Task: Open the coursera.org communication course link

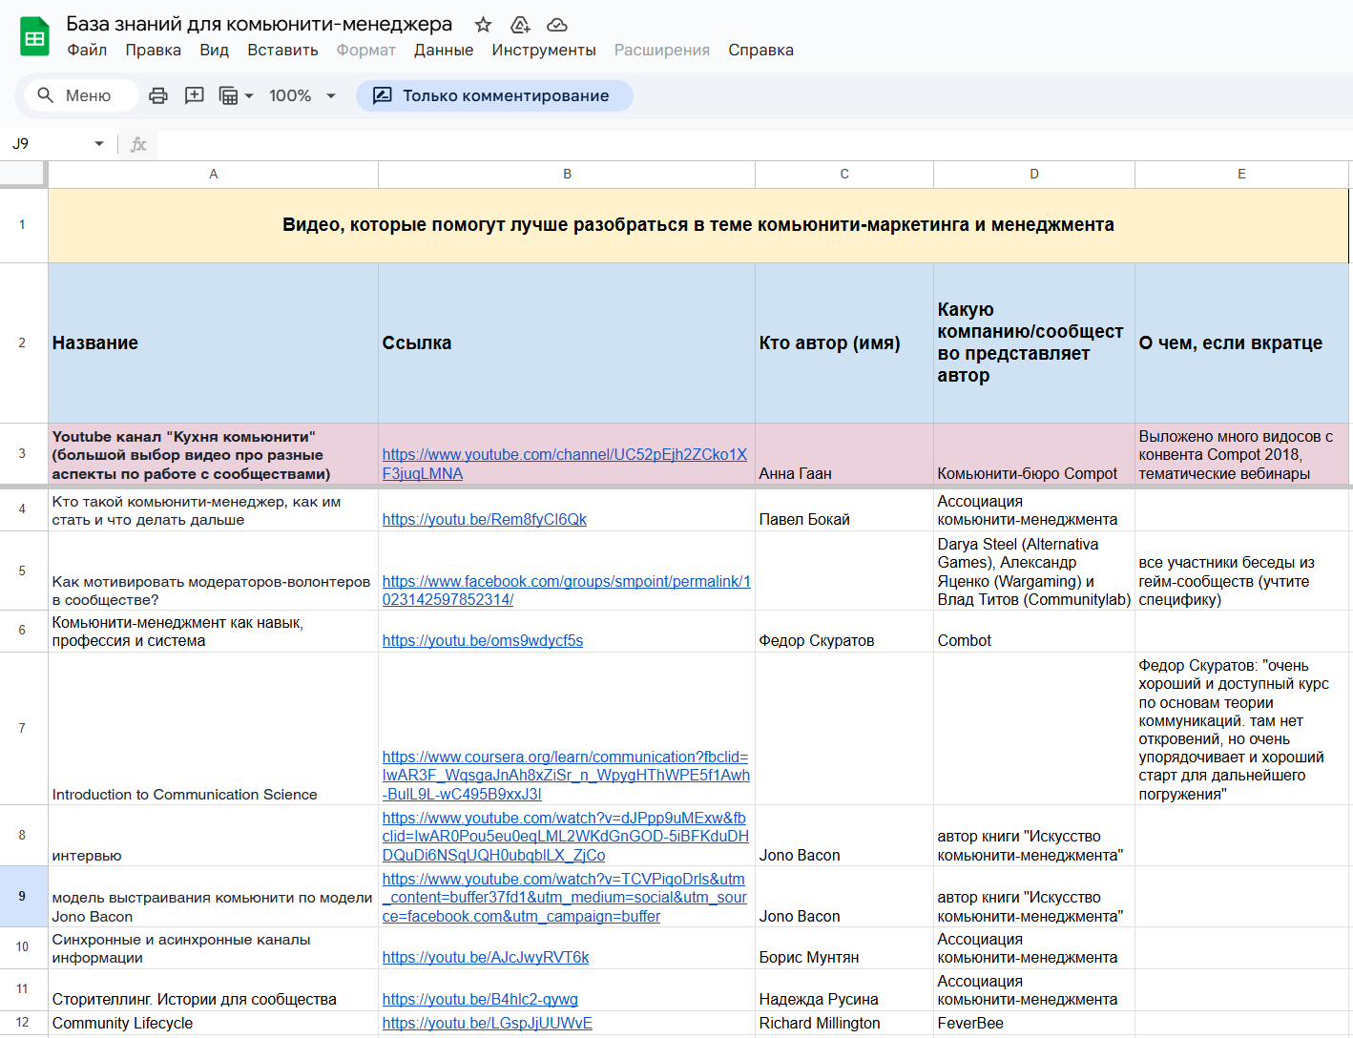Action: pos(566,776)
